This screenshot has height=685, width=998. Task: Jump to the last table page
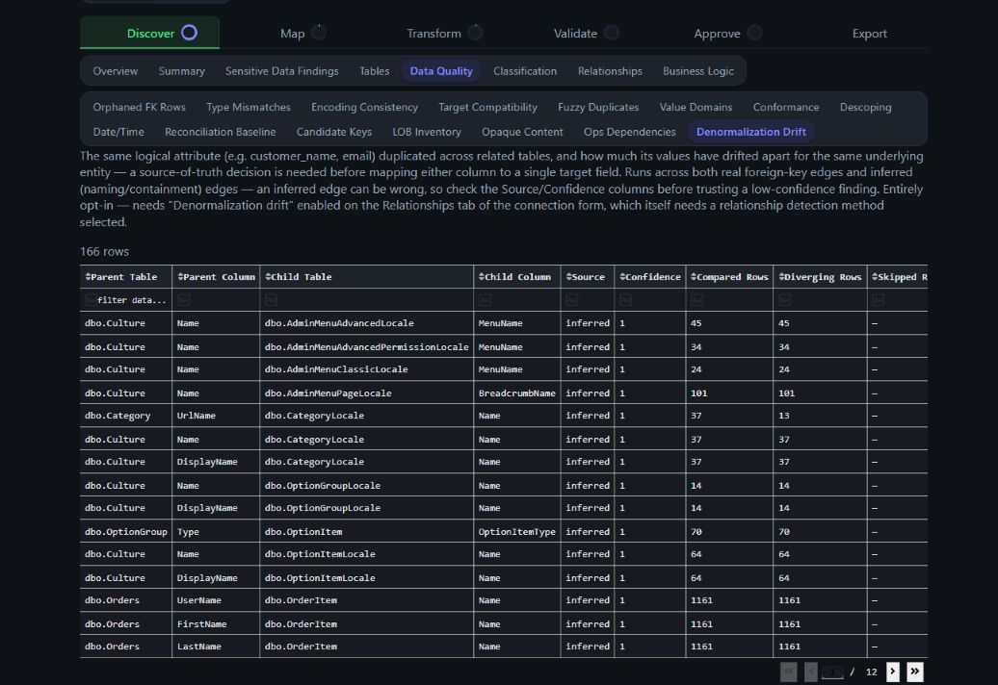[914, 672]
